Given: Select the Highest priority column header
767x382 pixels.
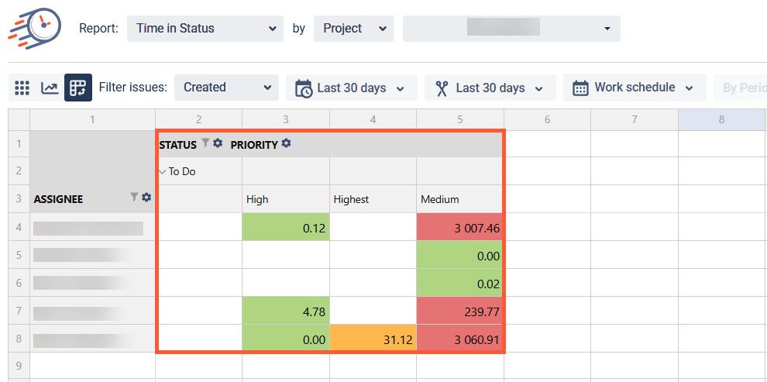Looking at the screenshot, I should click(x=373, y=199).
